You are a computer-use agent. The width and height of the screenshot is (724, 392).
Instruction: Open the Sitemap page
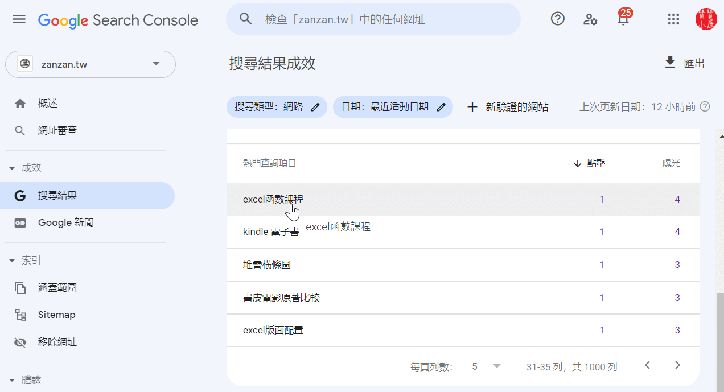[57, 315]
